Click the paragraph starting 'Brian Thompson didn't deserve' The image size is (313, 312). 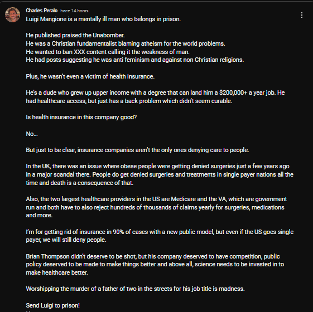[155, 264]
